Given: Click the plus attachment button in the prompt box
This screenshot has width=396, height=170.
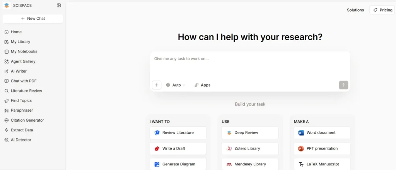Looking at the screenshot, I should pyautogui.click(x=157, y=85).
